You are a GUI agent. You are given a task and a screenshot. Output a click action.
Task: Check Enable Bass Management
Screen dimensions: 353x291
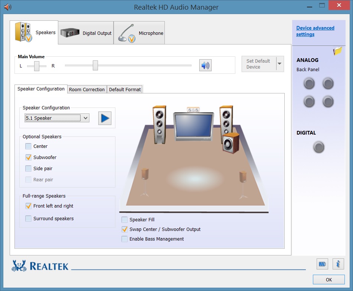click(124, 239)
